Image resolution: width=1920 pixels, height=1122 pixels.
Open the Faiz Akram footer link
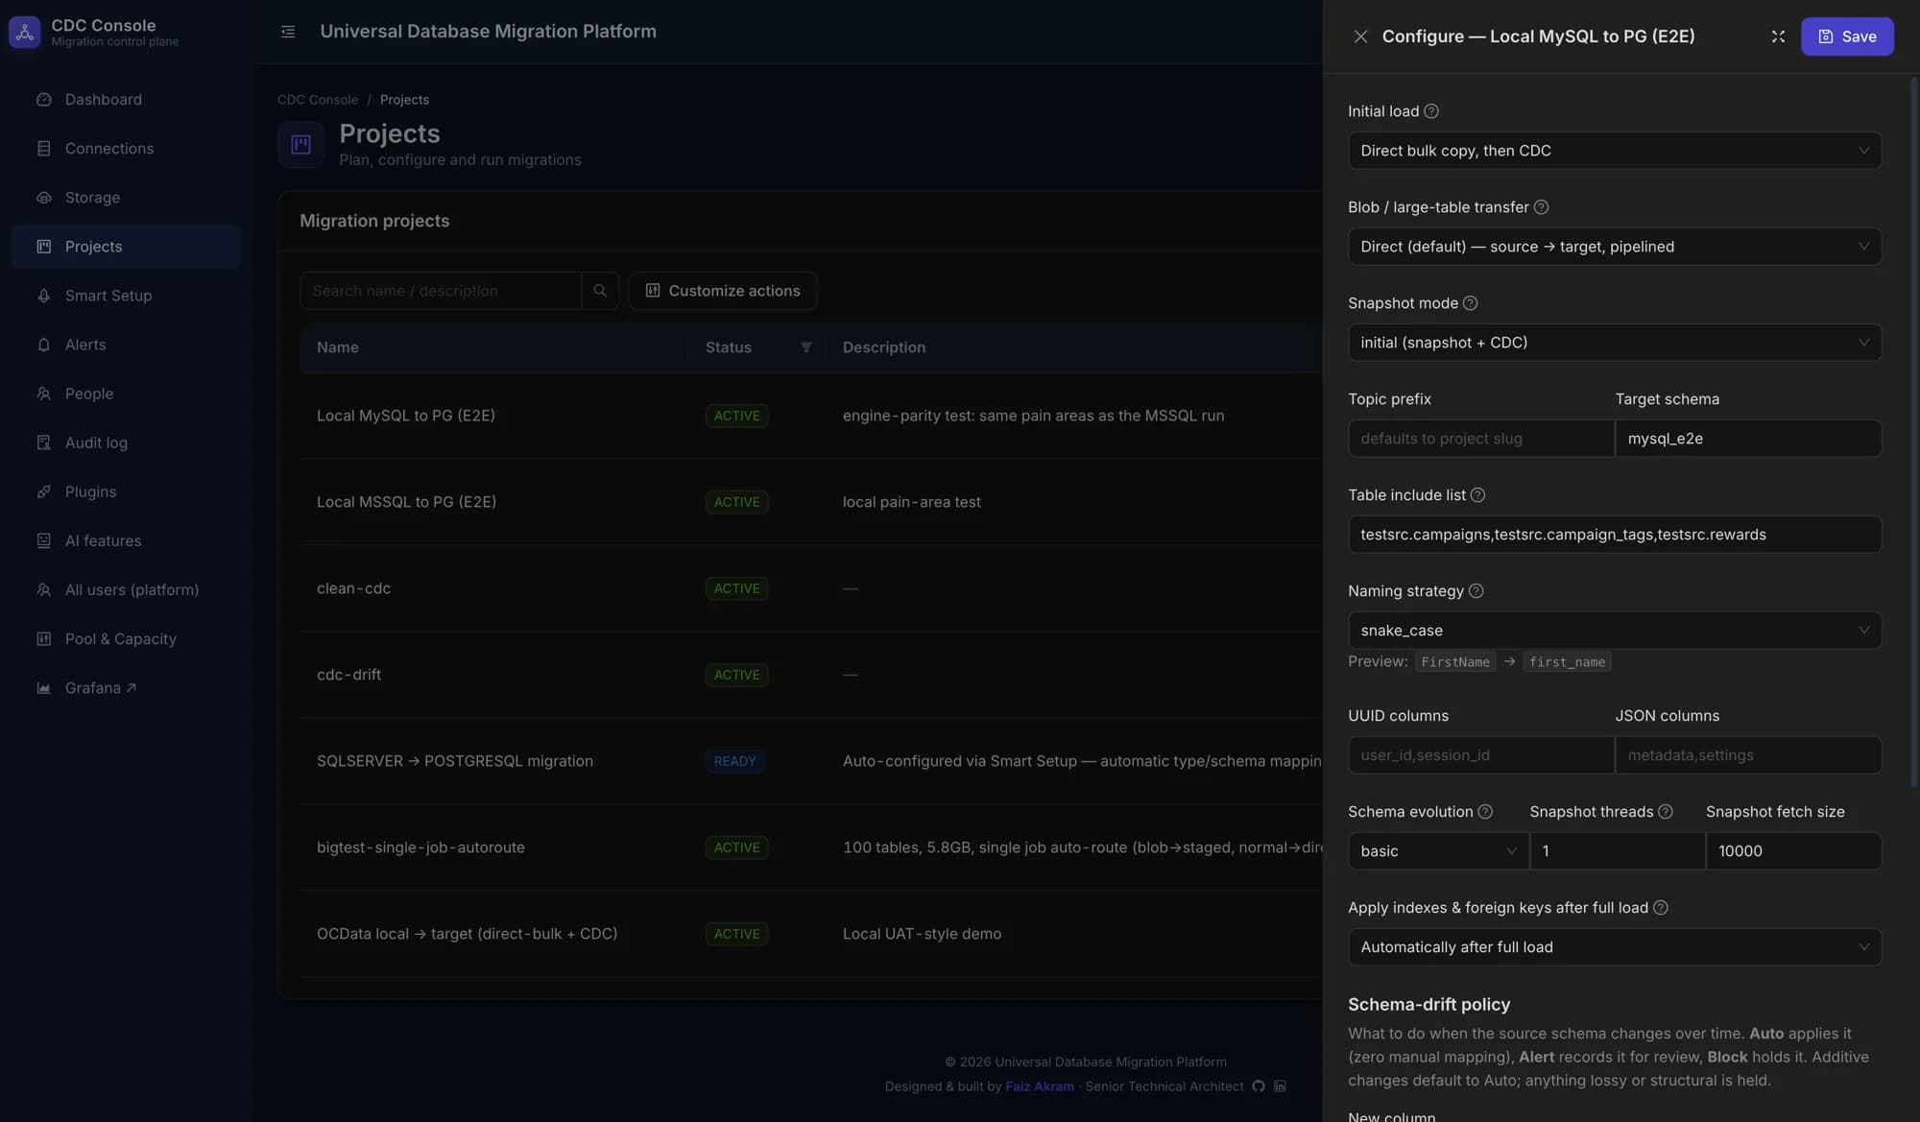[1039, 1086]
